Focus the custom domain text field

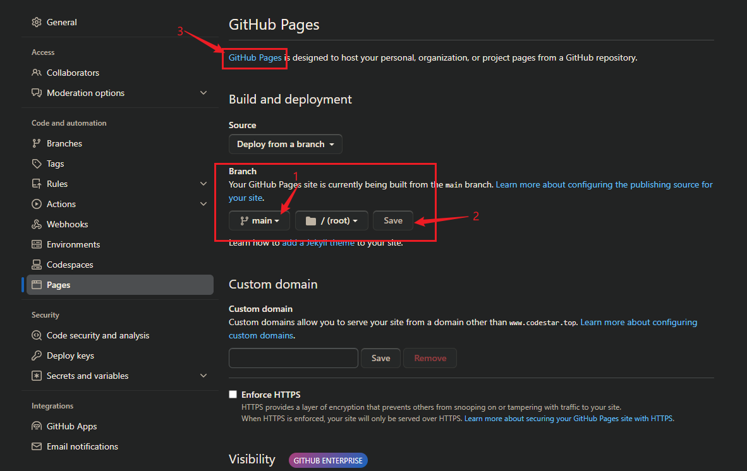coord(293,358)
